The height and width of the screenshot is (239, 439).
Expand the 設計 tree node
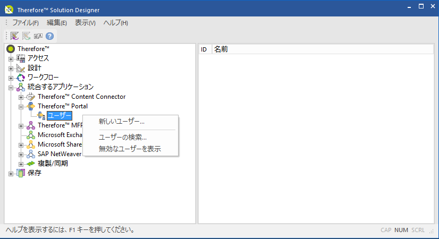pos(11,69)
